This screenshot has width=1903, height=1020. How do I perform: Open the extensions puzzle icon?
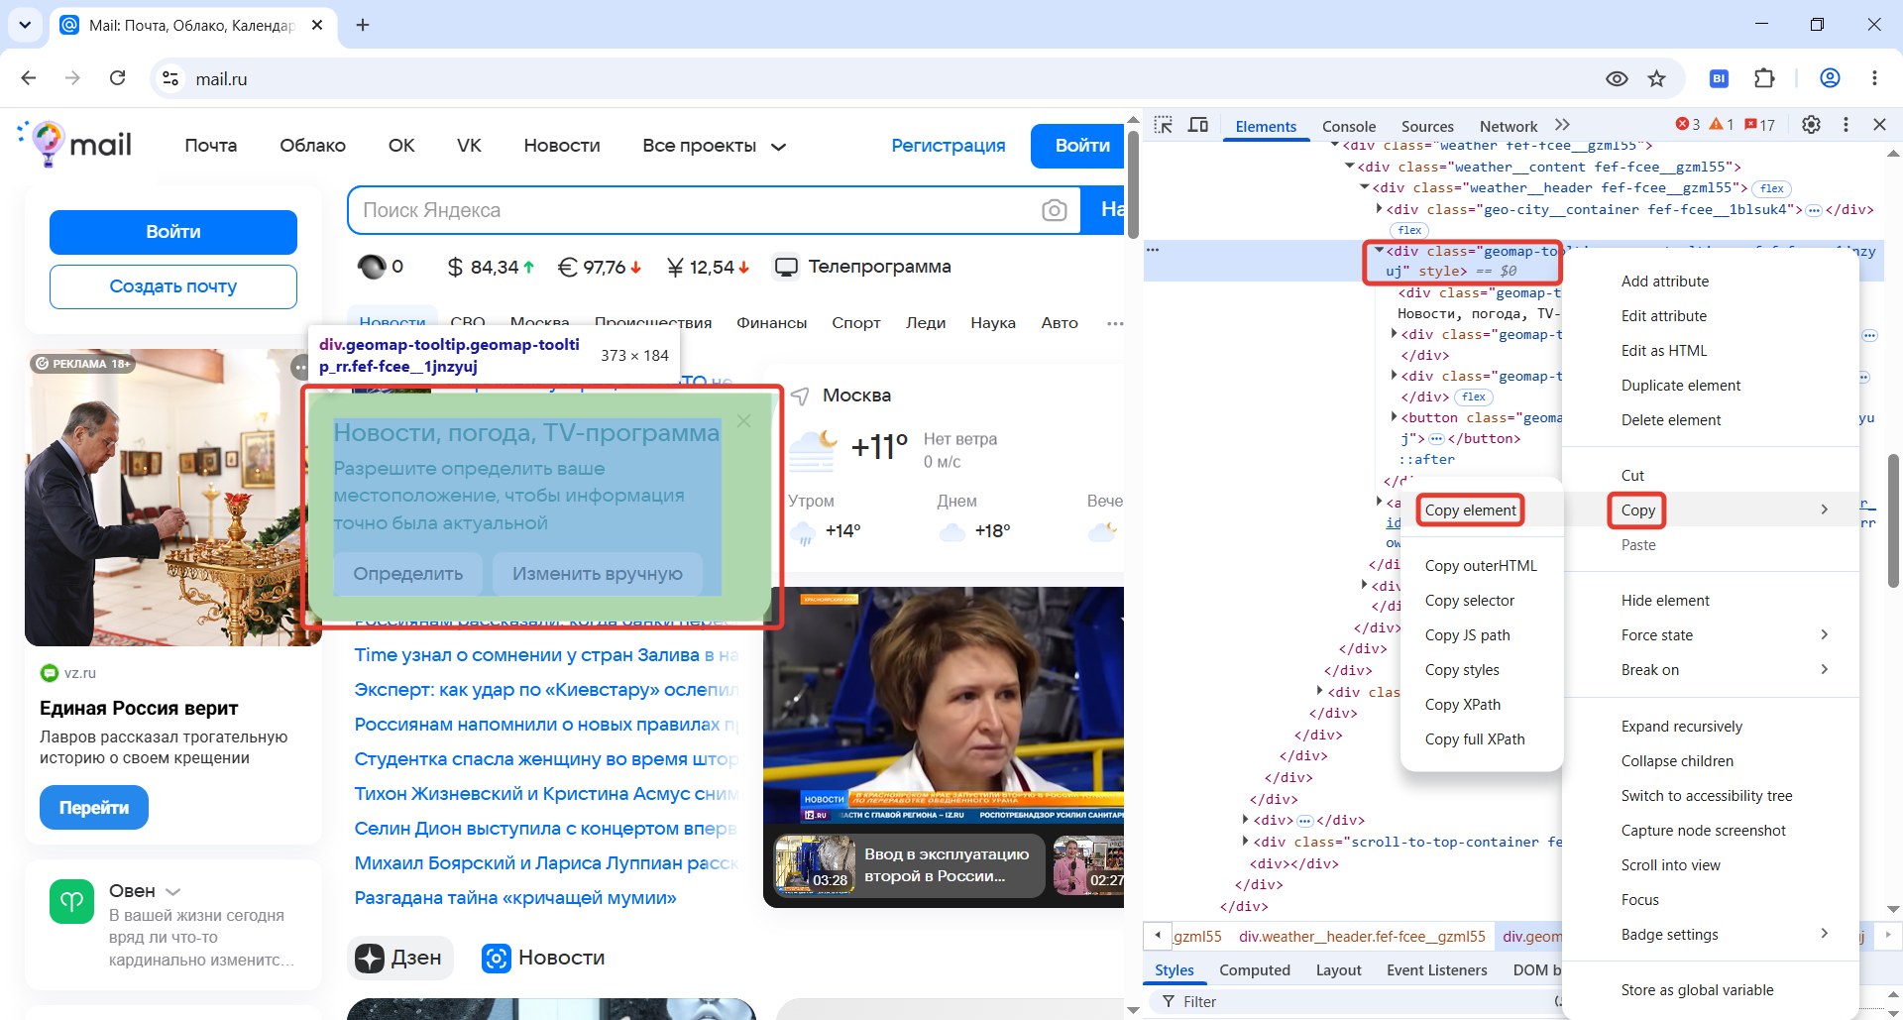[x=1764, y=78]
